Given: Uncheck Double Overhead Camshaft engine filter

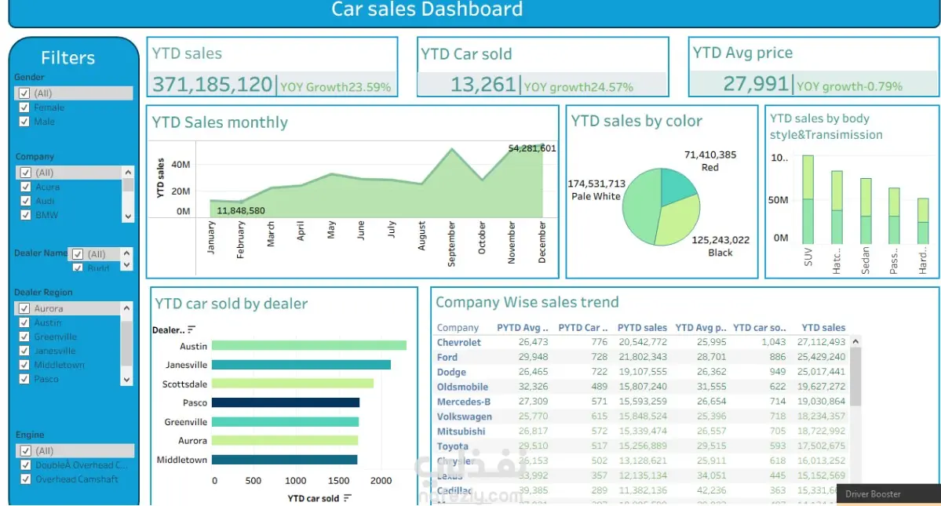Looking at the screenshot, I should 25,464.
